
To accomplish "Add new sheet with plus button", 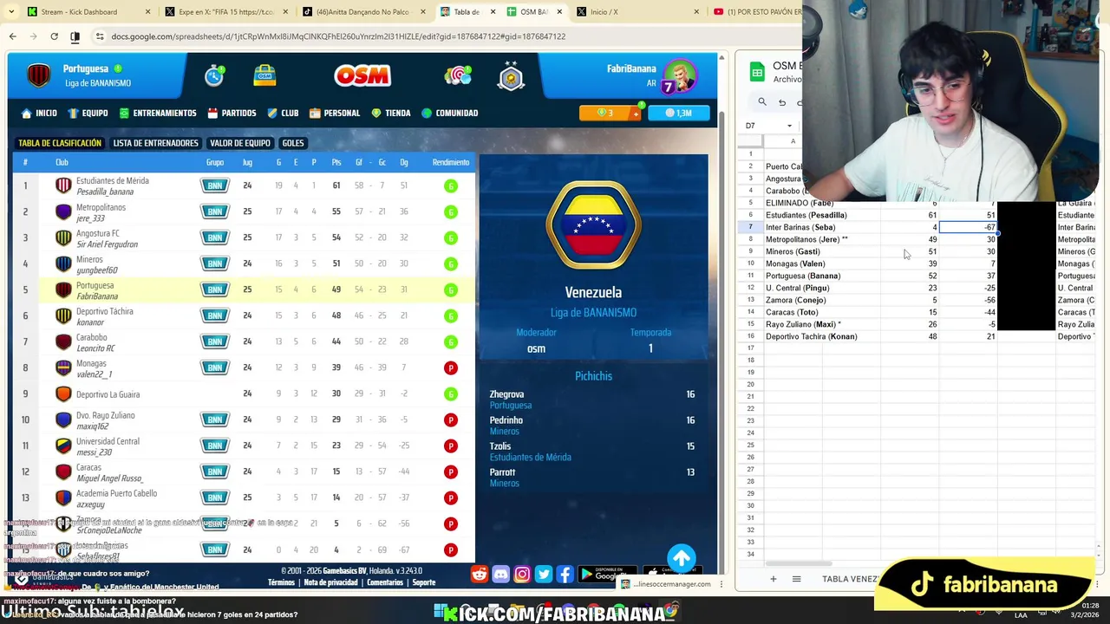I will pyautogui.click(x=773, y=579).
